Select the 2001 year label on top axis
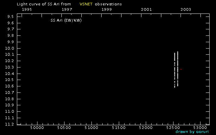 [x=146, y=9]
